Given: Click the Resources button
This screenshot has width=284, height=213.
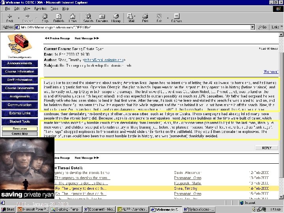Looking at the screenshot, I should tap(20, 129).
